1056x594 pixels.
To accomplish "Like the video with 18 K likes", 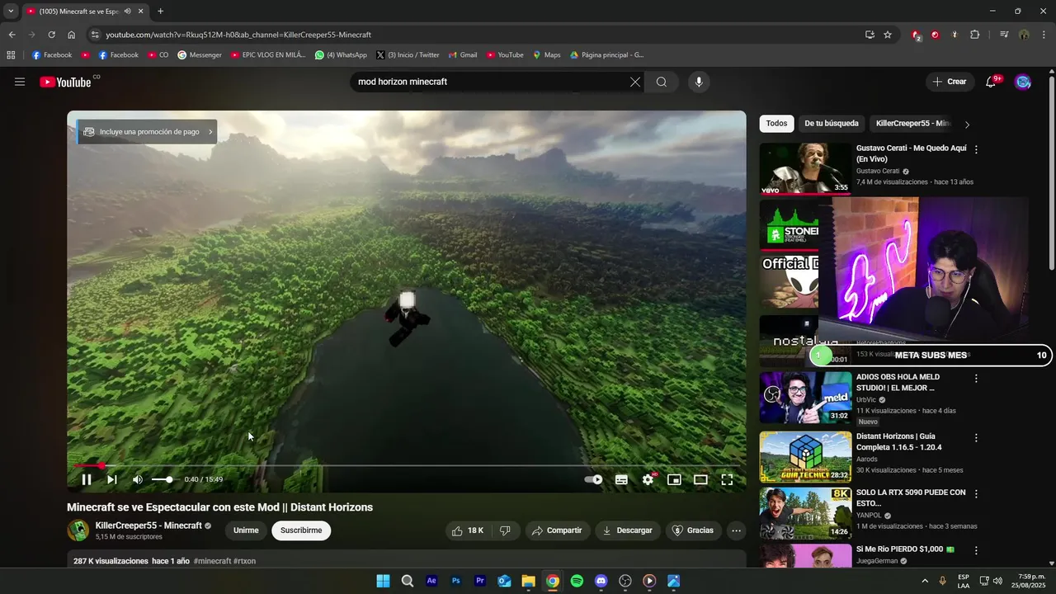I will [x=468, y=530].
